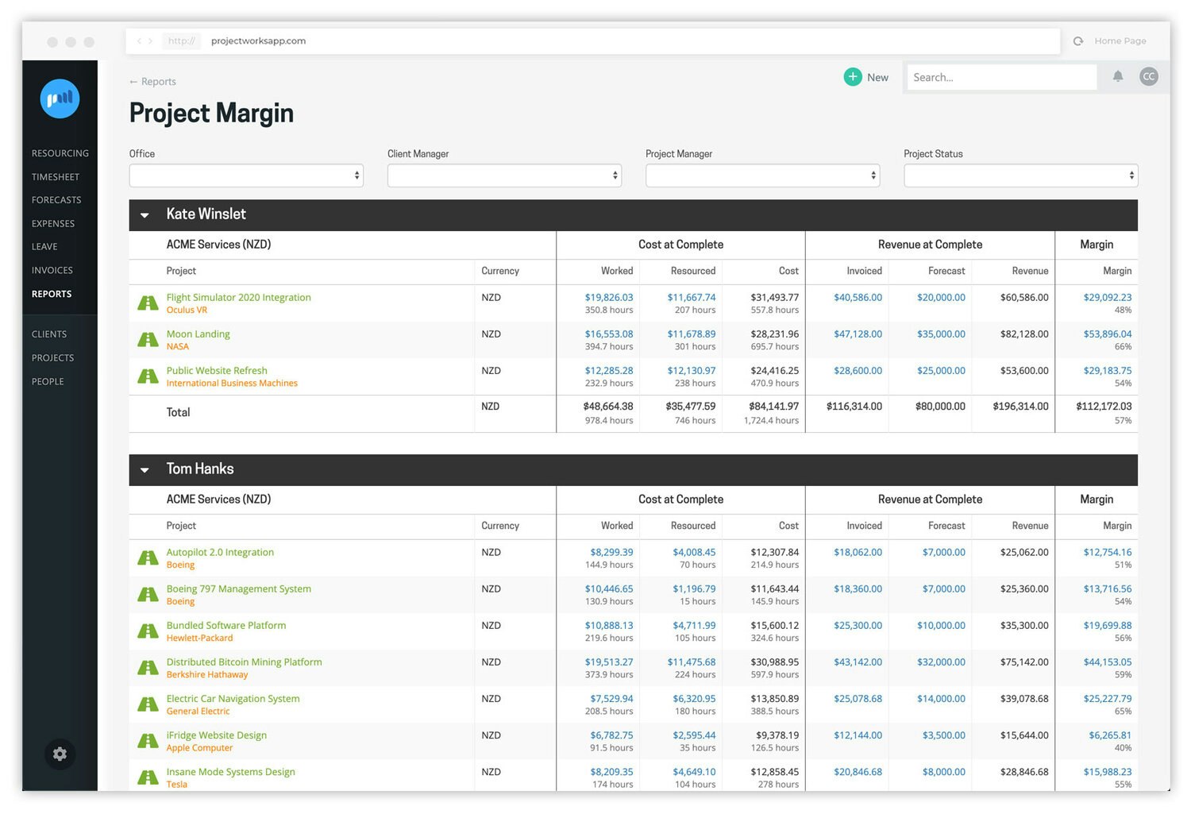The image size is (1191, 814).
Task: Click cost value $30,988.95
Action: click(774, 662)
